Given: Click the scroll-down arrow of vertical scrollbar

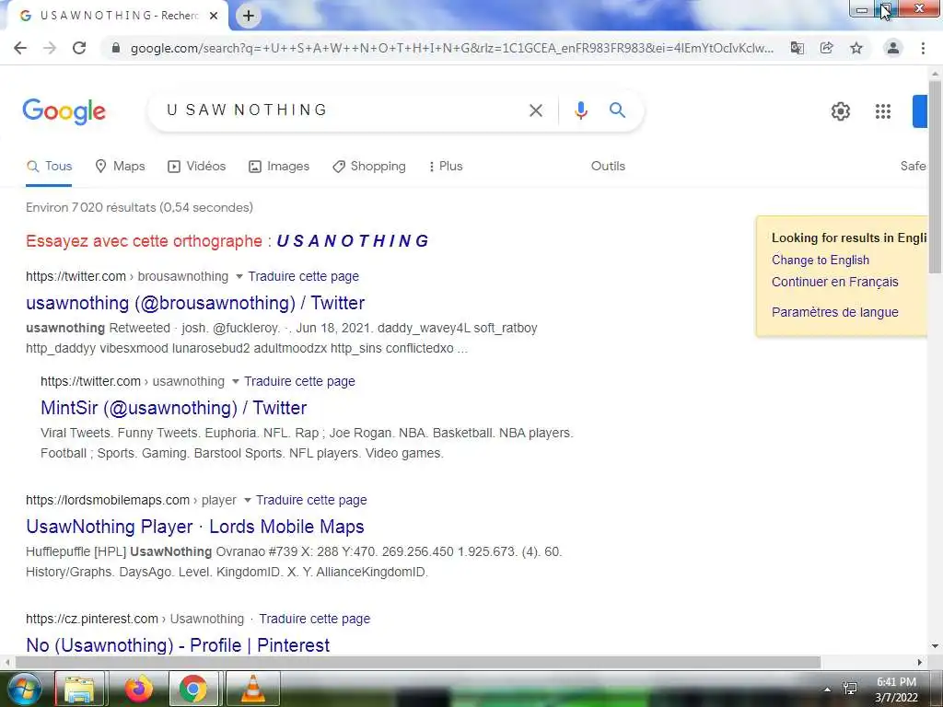Looking at the screenshot, I should 935,646.
